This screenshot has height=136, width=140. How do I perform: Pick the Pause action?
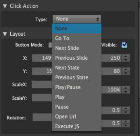click(x=76, y=107)
